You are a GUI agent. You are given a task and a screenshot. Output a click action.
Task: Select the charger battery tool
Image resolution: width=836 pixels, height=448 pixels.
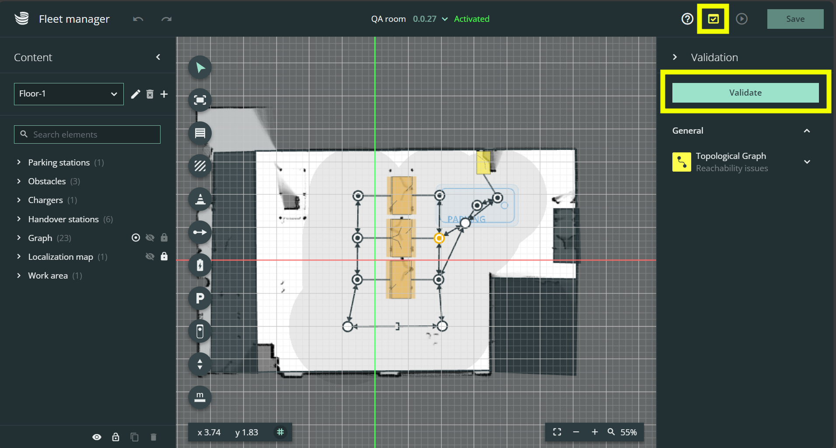200,265
